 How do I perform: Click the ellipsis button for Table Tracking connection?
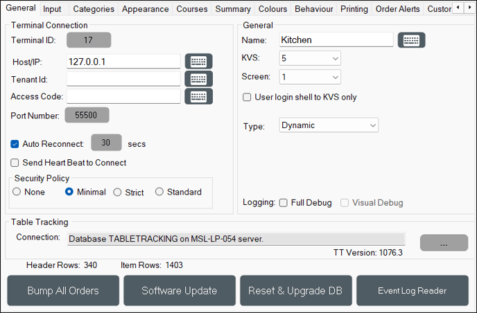(x=444, y=243)
